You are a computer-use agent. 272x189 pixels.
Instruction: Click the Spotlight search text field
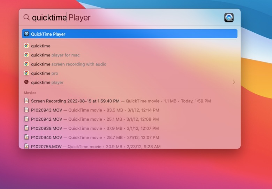point(126,17)
